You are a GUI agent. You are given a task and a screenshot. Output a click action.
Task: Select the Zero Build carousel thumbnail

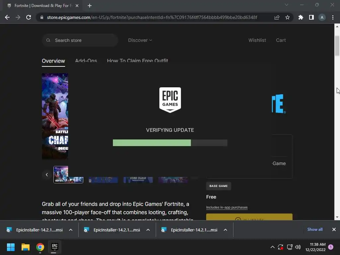138,180
